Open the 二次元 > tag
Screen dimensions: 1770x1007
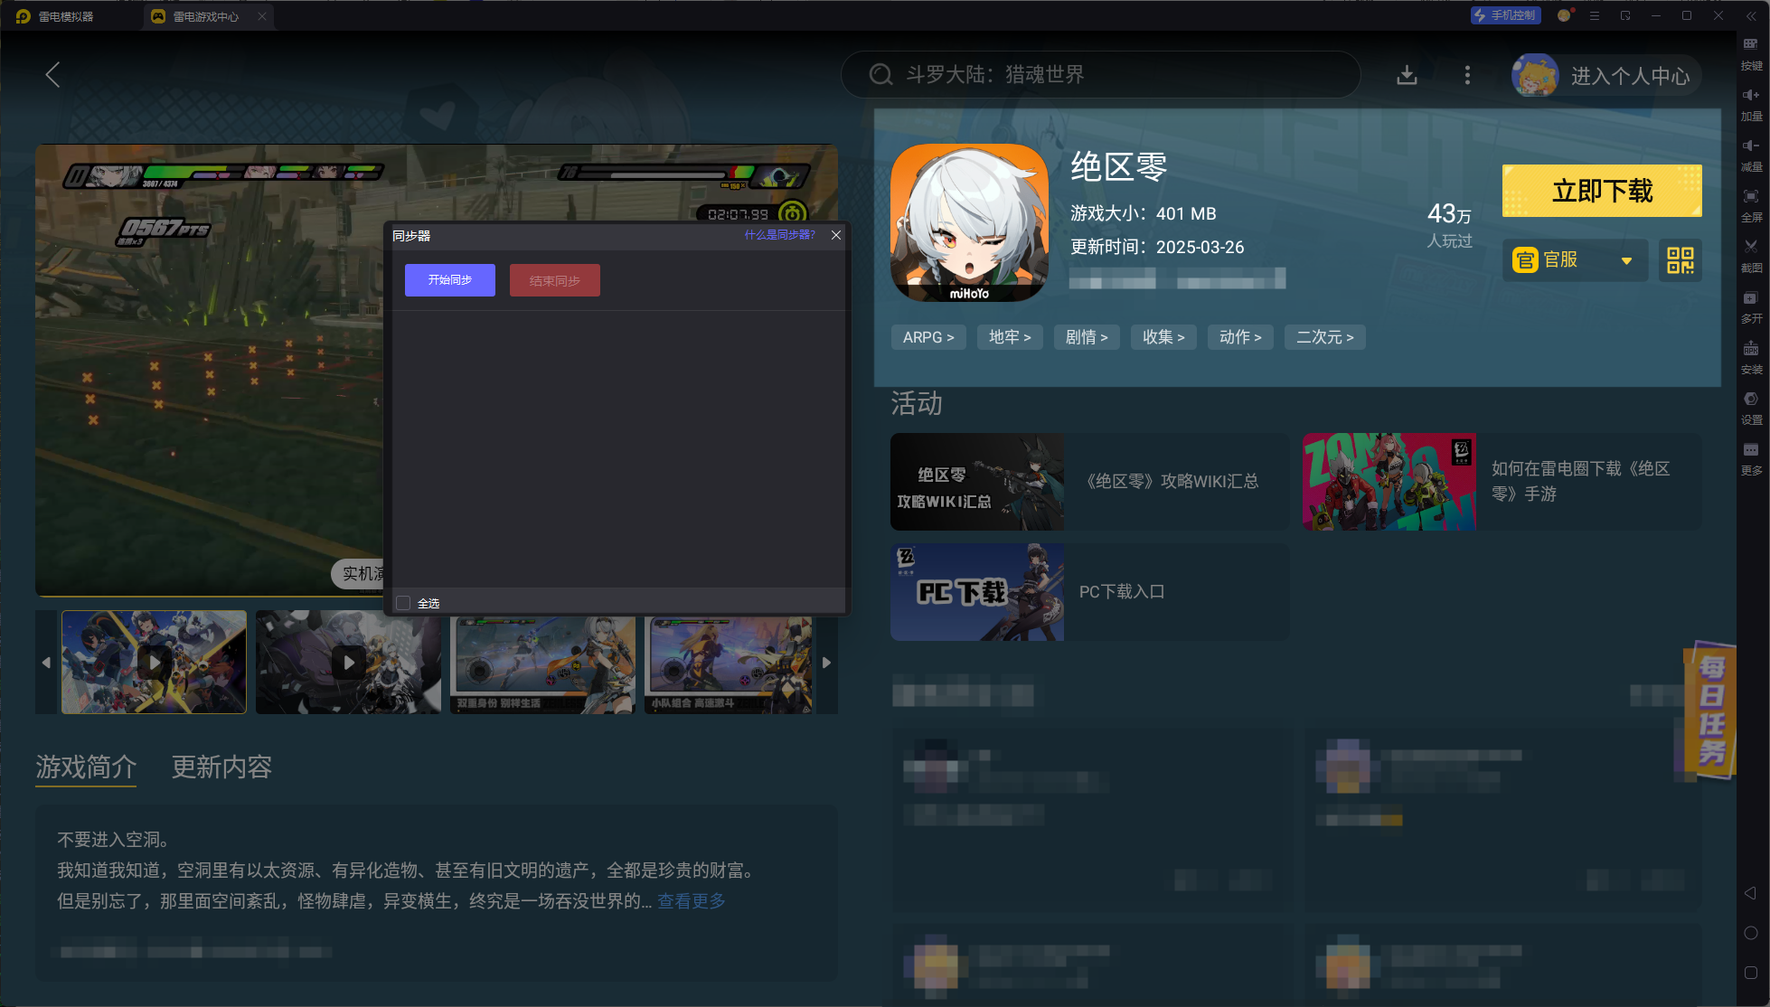click(1325, 337)
